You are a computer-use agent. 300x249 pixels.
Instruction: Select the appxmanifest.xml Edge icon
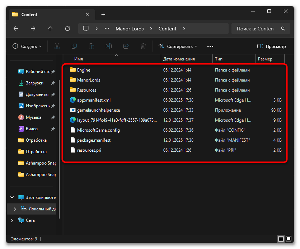[x=73, y=100]
